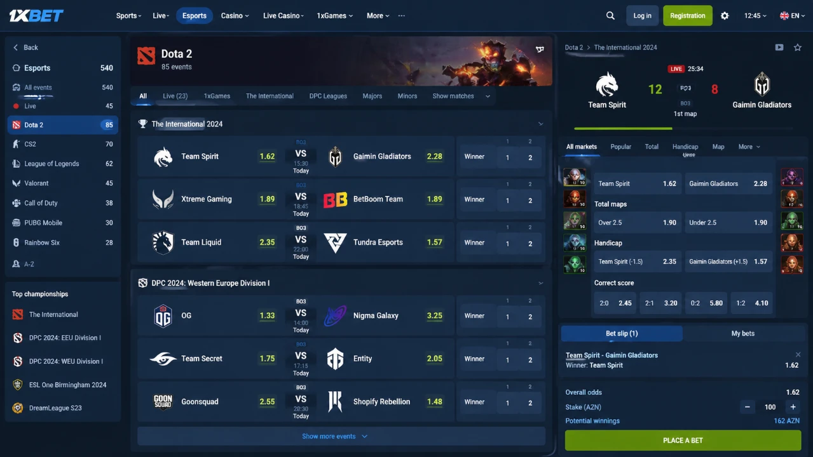Expand Show matches filter chevron
813x457 pixels.
tap(488, 96)
